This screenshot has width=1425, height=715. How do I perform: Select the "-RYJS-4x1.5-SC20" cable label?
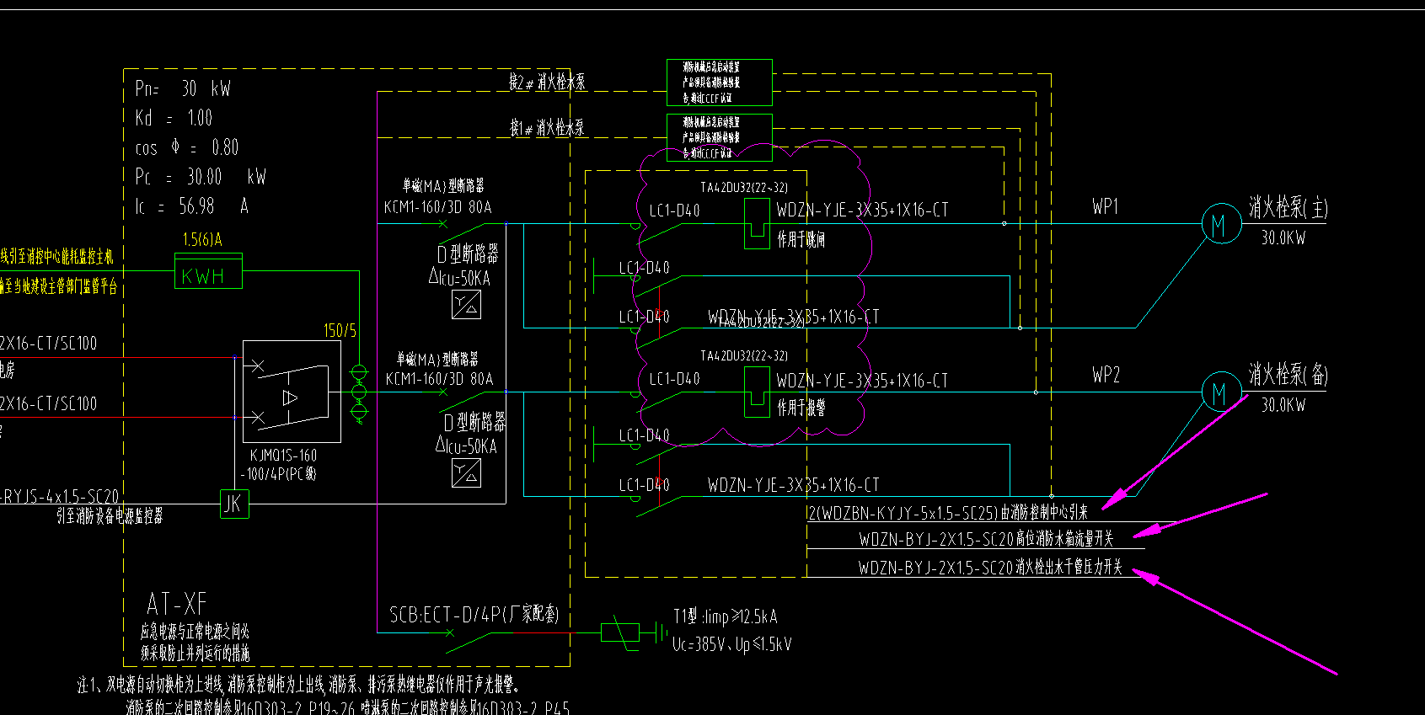[x=60, y=497]
